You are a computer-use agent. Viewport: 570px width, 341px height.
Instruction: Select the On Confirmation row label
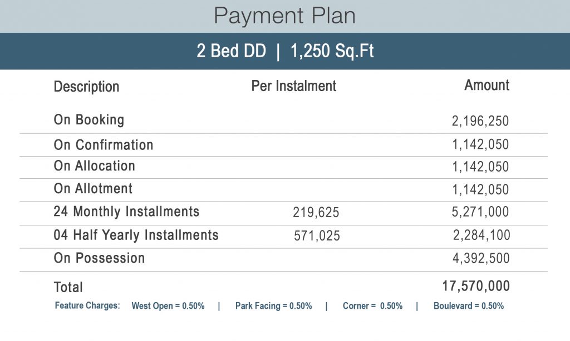click(104, 145)
